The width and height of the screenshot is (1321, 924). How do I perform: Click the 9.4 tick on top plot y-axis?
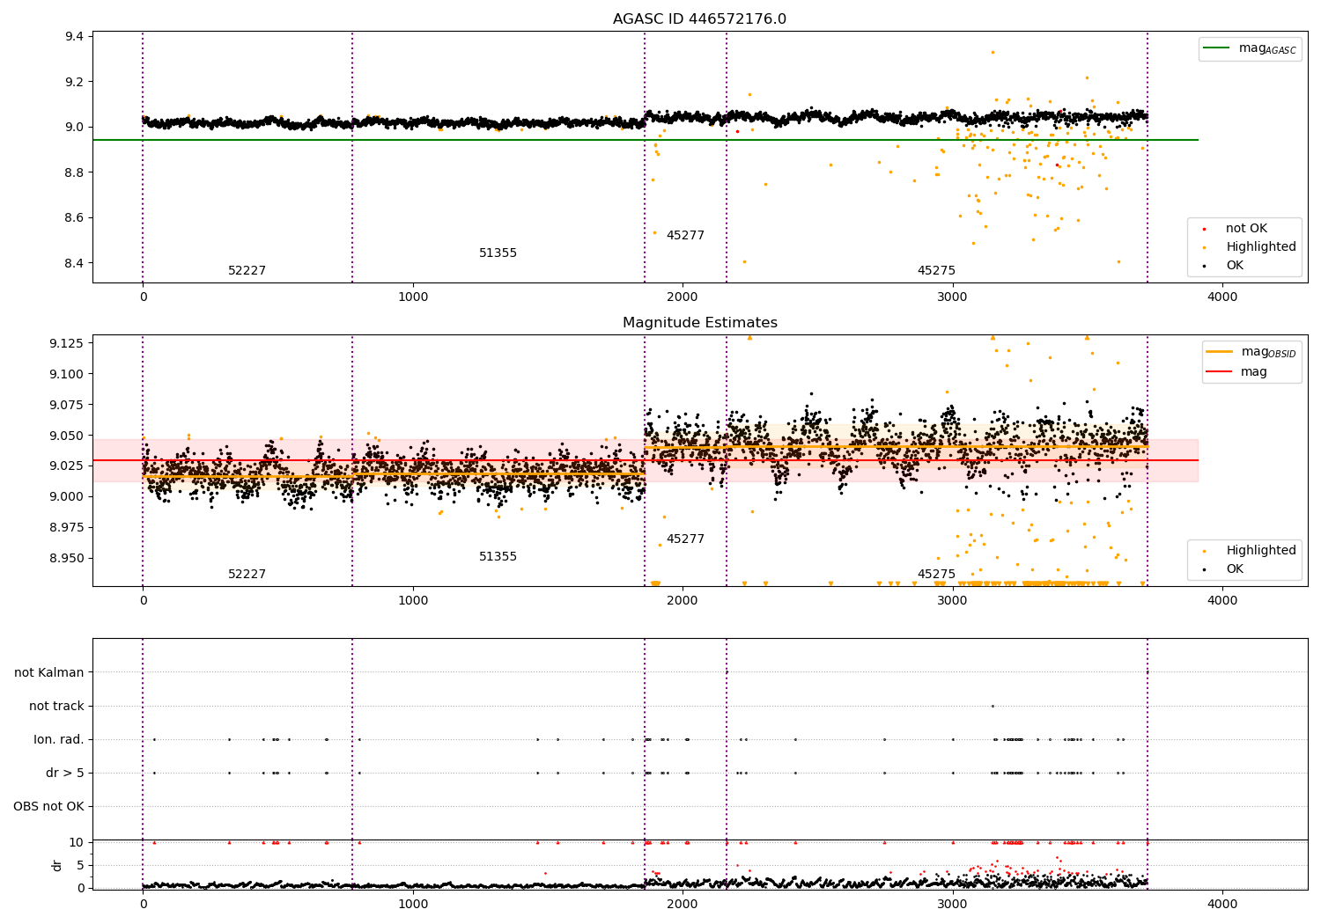(x=75, y=37)
